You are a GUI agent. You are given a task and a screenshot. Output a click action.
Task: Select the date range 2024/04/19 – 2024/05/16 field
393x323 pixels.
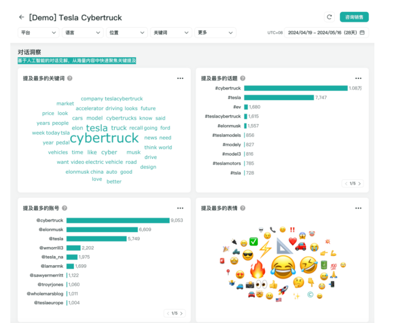coord(322,32)
